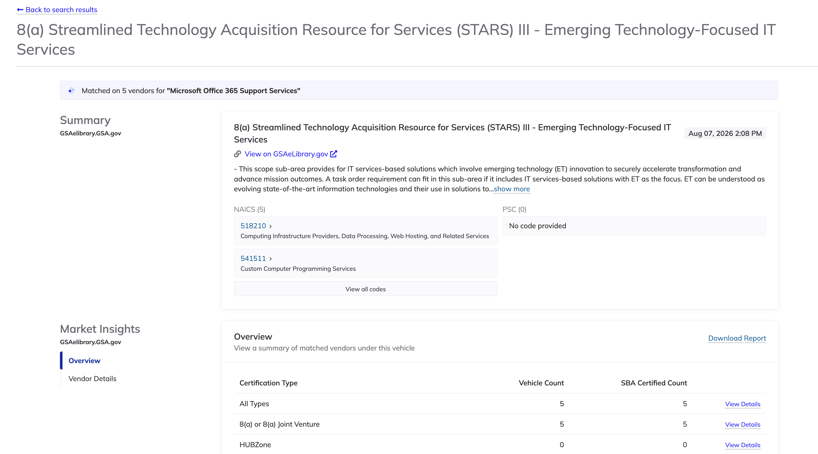Click 'HUBZone' certification row label
The height and width of the screenshot is (454, 818).
pos(255,445)
